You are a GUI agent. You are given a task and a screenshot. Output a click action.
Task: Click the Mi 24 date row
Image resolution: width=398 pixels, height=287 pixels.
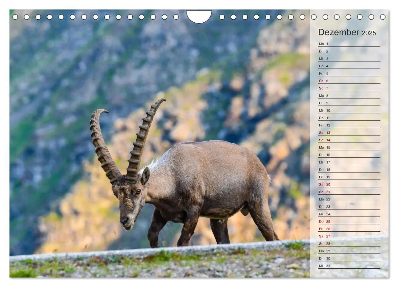pyautogui.click(x=349, y=214)
